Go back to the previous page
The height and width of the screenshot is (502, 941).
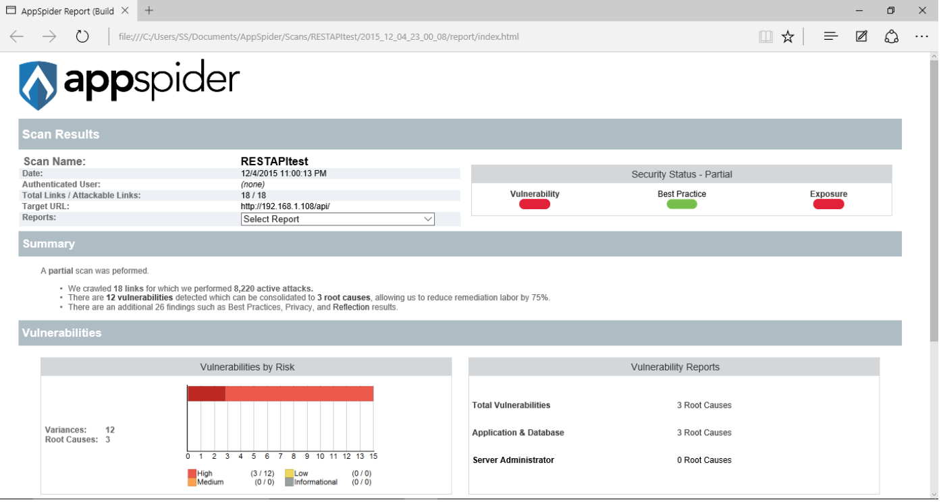coord(17,36)
